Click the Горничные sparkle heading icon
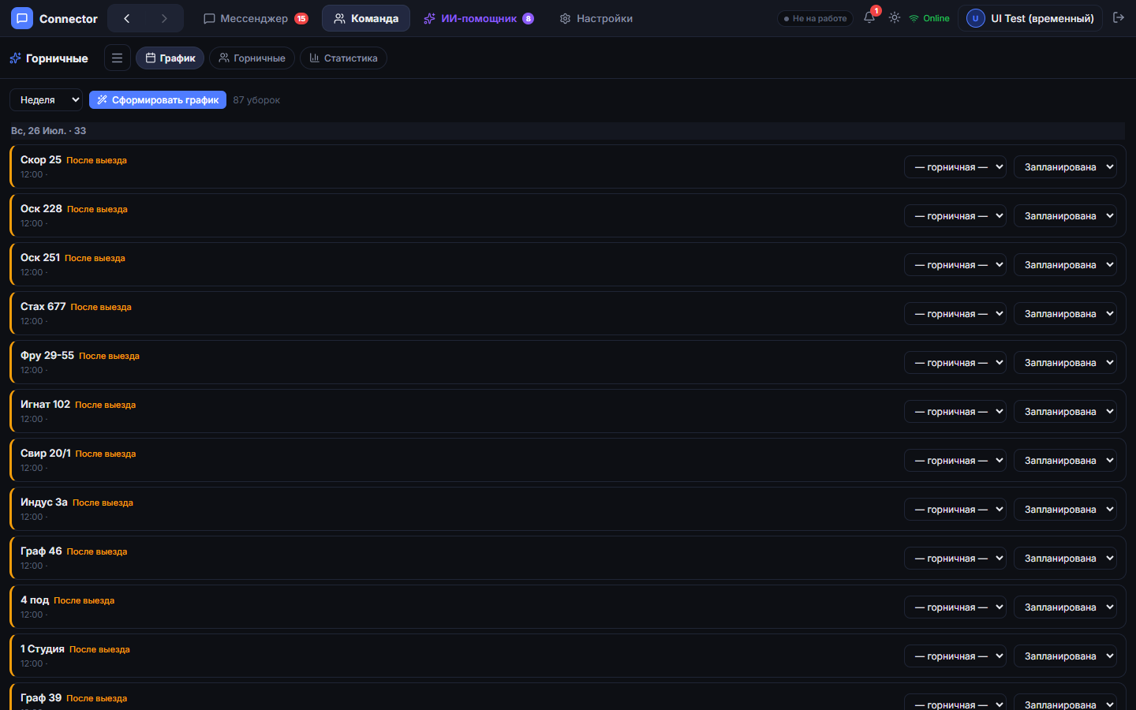The width and height of the screenshot is (1136, 710). (x=15, y=58)
